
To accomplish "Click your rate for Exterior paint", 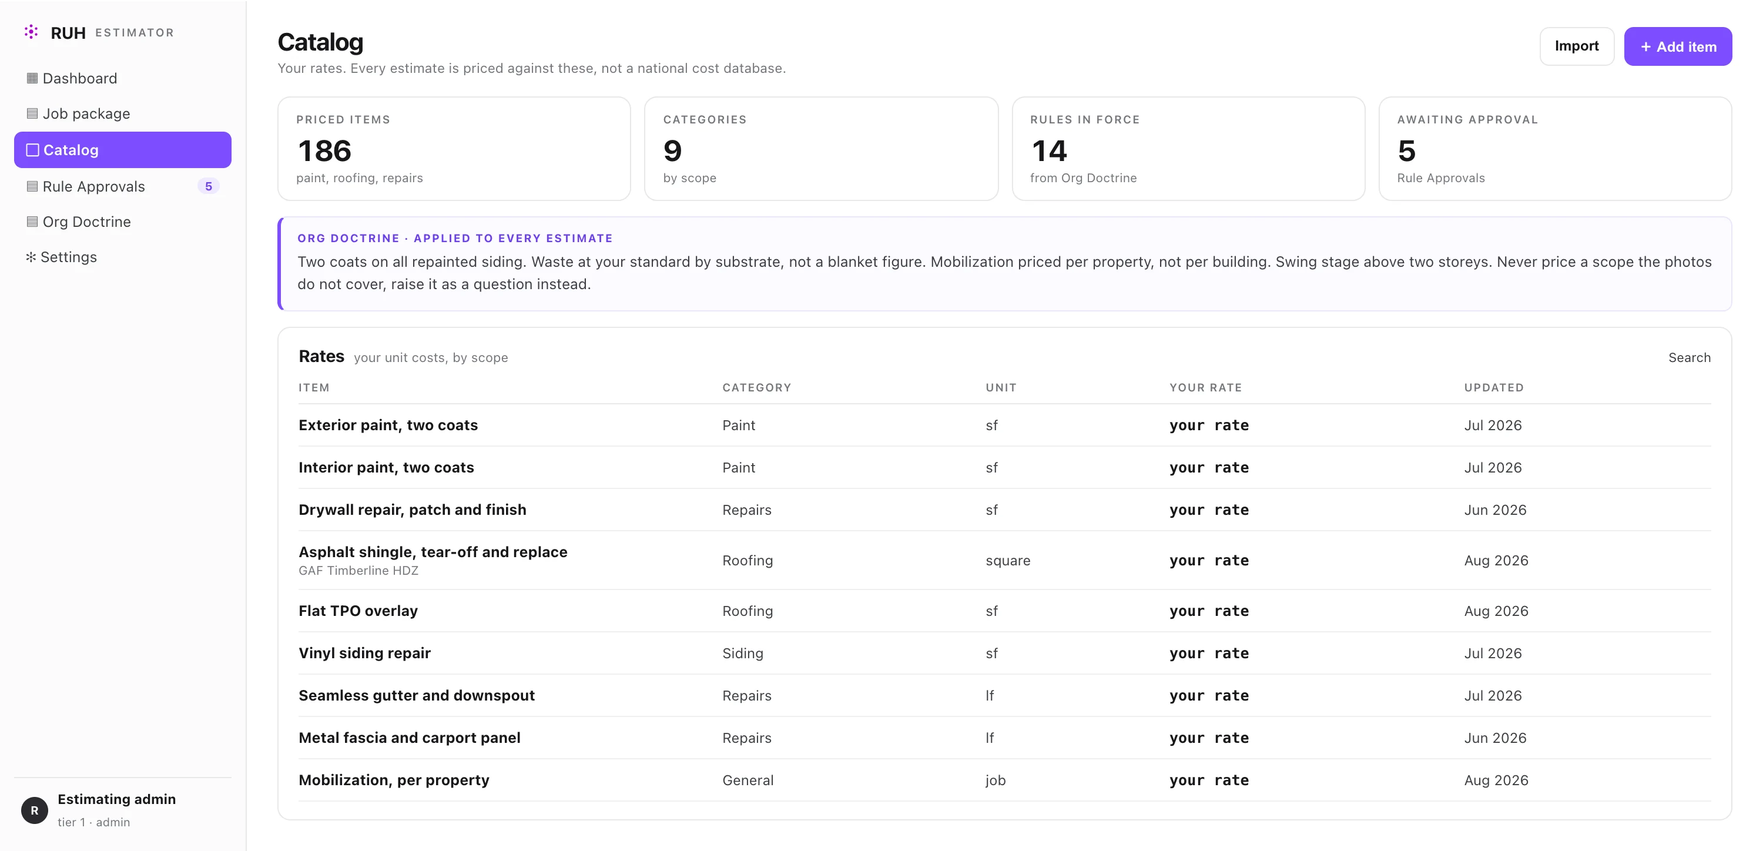I will pyautogui.click(x=1209, y=425).
